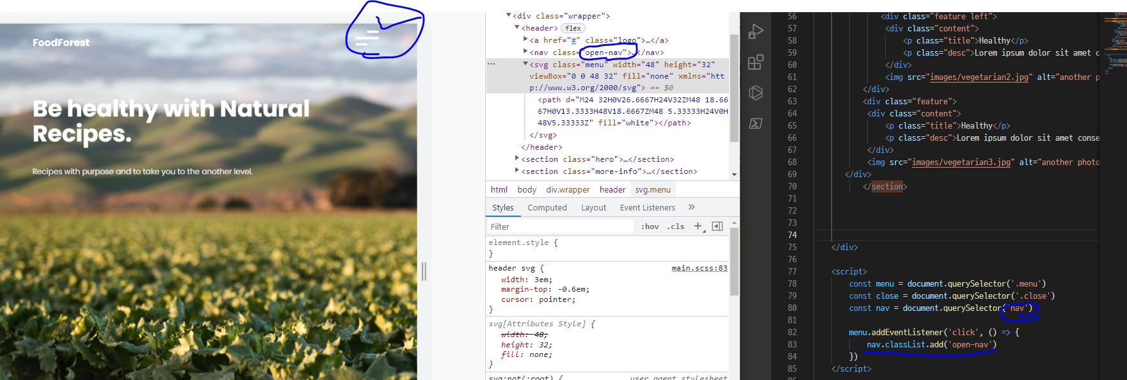Image resolution: width=1127 pixels, height=380 pixels.
Task: Click the fill: none declaration
Action: 526,354
